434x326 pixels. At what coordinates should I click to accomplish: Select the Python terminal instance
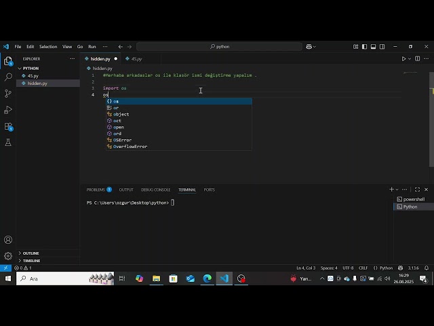414,206
